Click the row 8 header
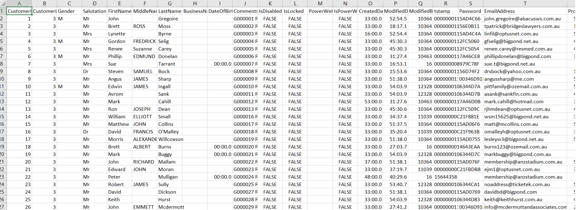Image resolution: width=577 pixels, height=210 pixels. click(x=3, y=64)
